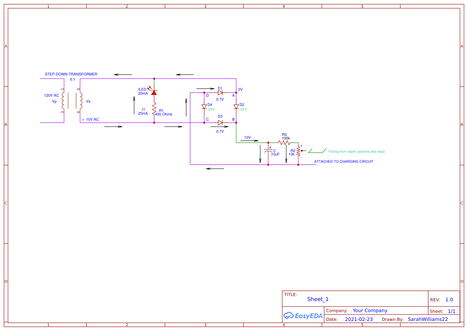
Task: Click the SarahWilliams22 drawn-by name
Action: (428, 319)
